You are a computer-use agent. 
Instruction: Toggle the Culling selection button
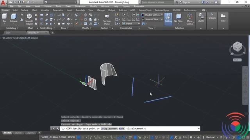168,19
